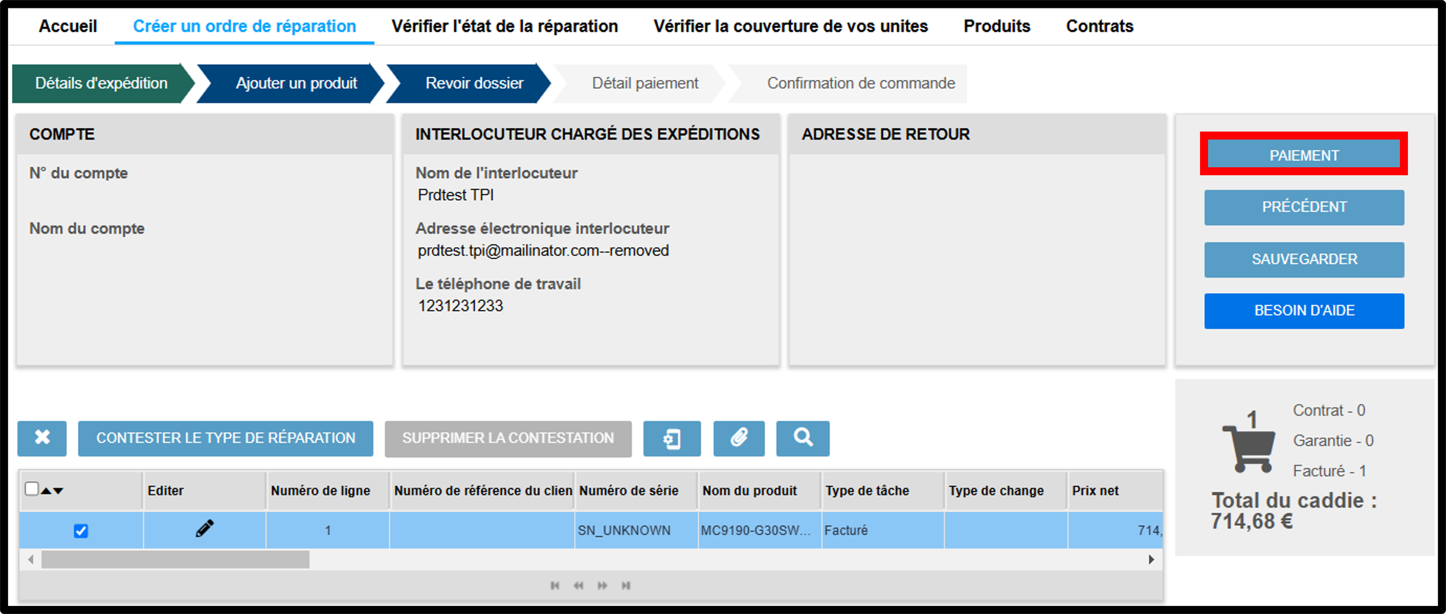Click the contact email prdtest.tpi@mailinator.com--removed
This screenshot has width=1446, height=614.
click(543, 251)
